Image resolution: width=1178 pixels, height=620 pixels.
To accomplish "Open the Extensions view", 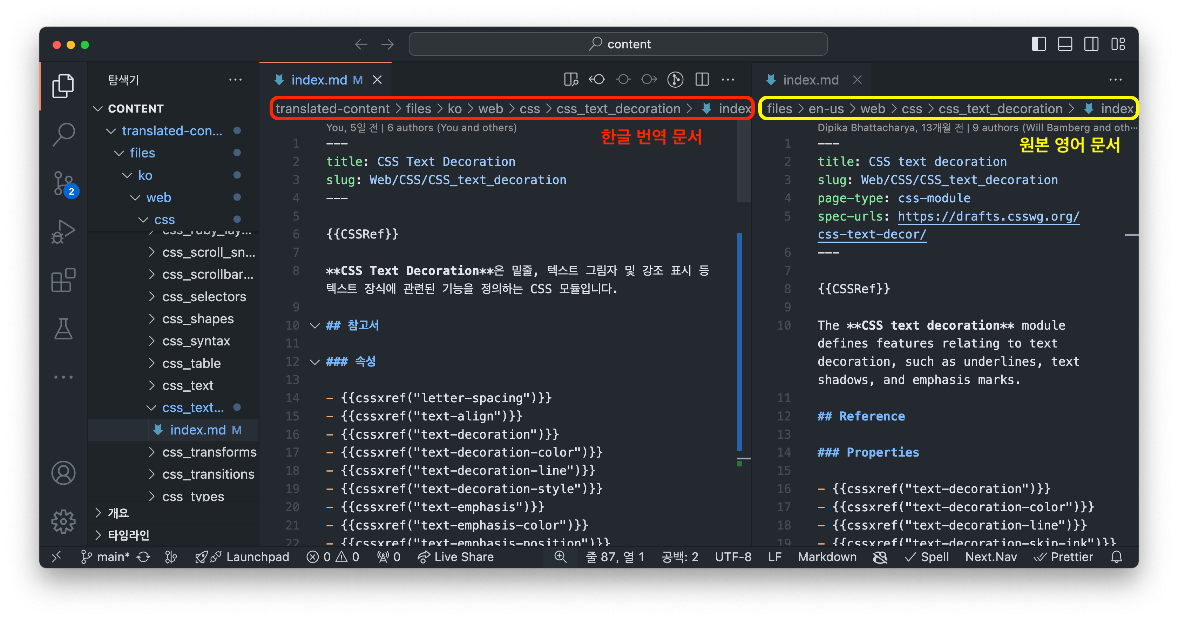I will (63, 280).
